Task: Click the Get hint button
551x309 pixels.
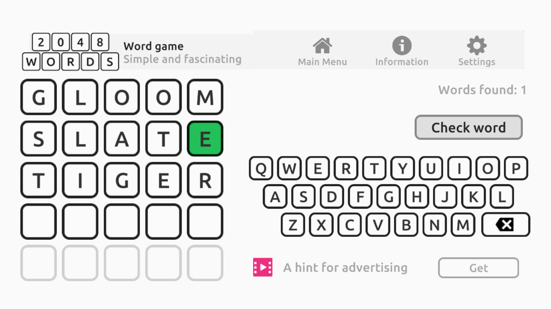Action: pos(478,267)
